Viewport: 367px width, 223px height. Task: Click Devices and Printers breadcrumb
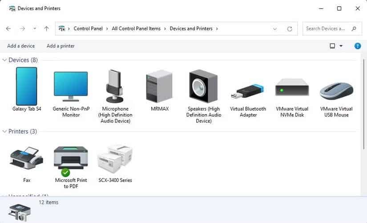coord(191,29)
